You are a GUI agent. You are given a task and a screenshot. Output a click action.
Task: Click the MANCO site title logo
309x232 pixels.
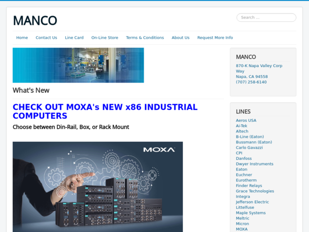tap(35, 21)
